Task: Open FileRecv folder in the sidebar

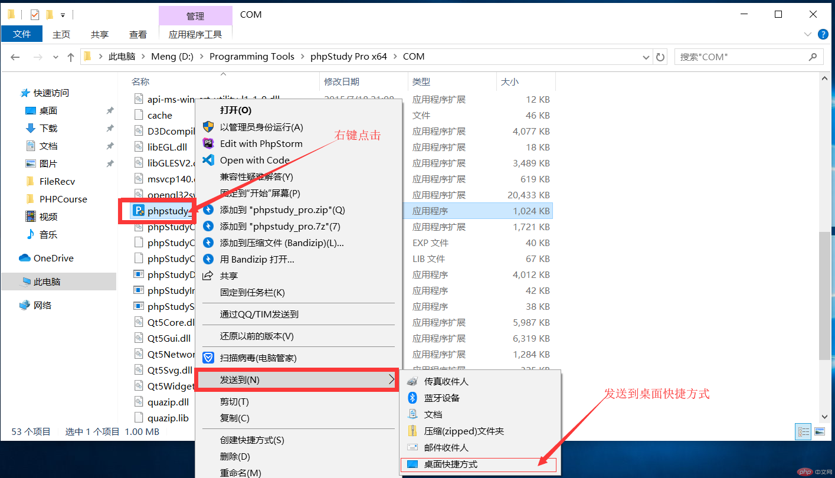Action: (x=57, y=181)
